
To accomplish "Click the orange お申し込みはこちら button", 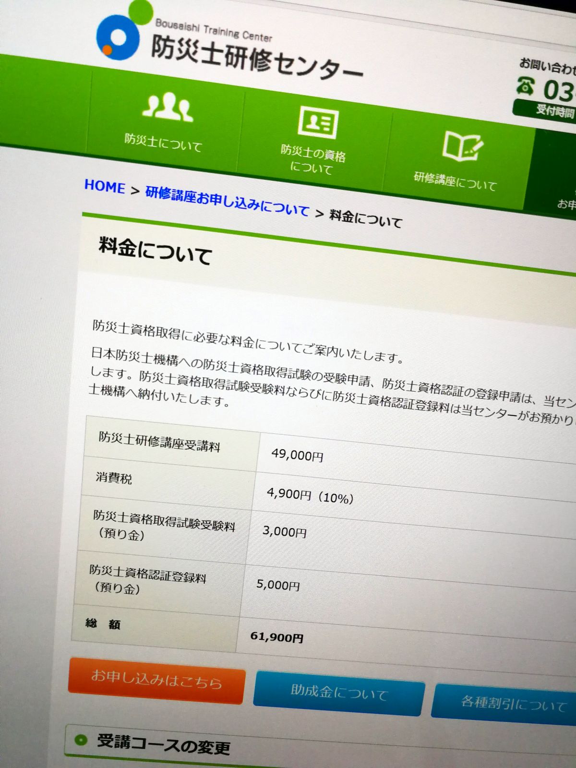I will tap(156, 681).
